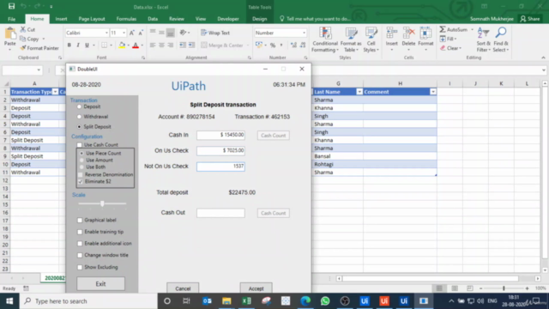This screenshot has width=549, height=309.
Task: Click the Percent Style icon
Action: click(x=273, y=45)
